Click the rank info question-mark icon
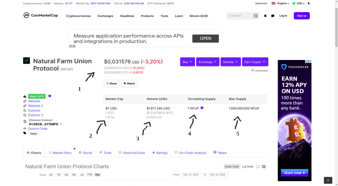 pyautogui.click(x=50, y=96)
